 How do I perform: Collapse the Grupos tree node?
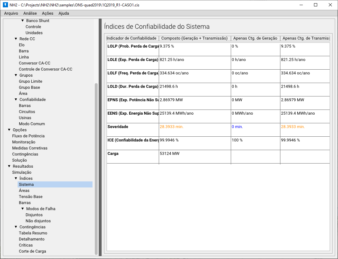[16, 75]
